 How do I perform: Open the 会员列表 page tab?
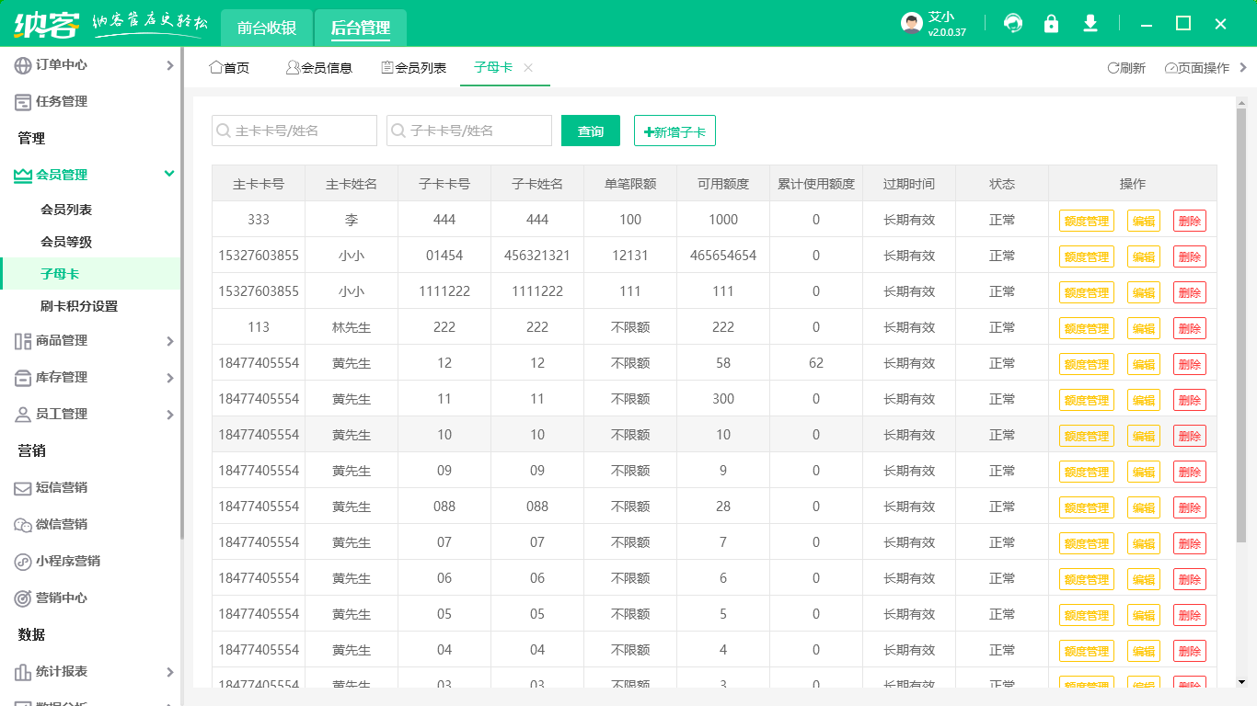coord(414,67)
